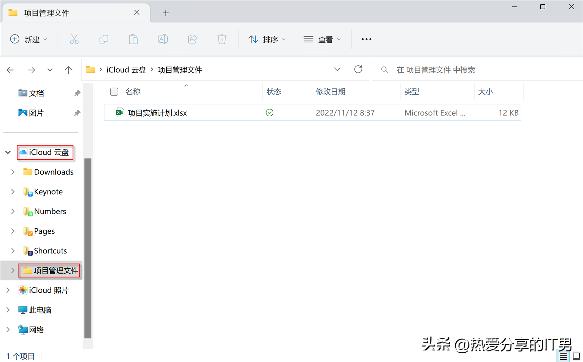Click the Paste clipboard icon
The width and height of the screenshot is (583, 362).
click(x=133, y=39)
